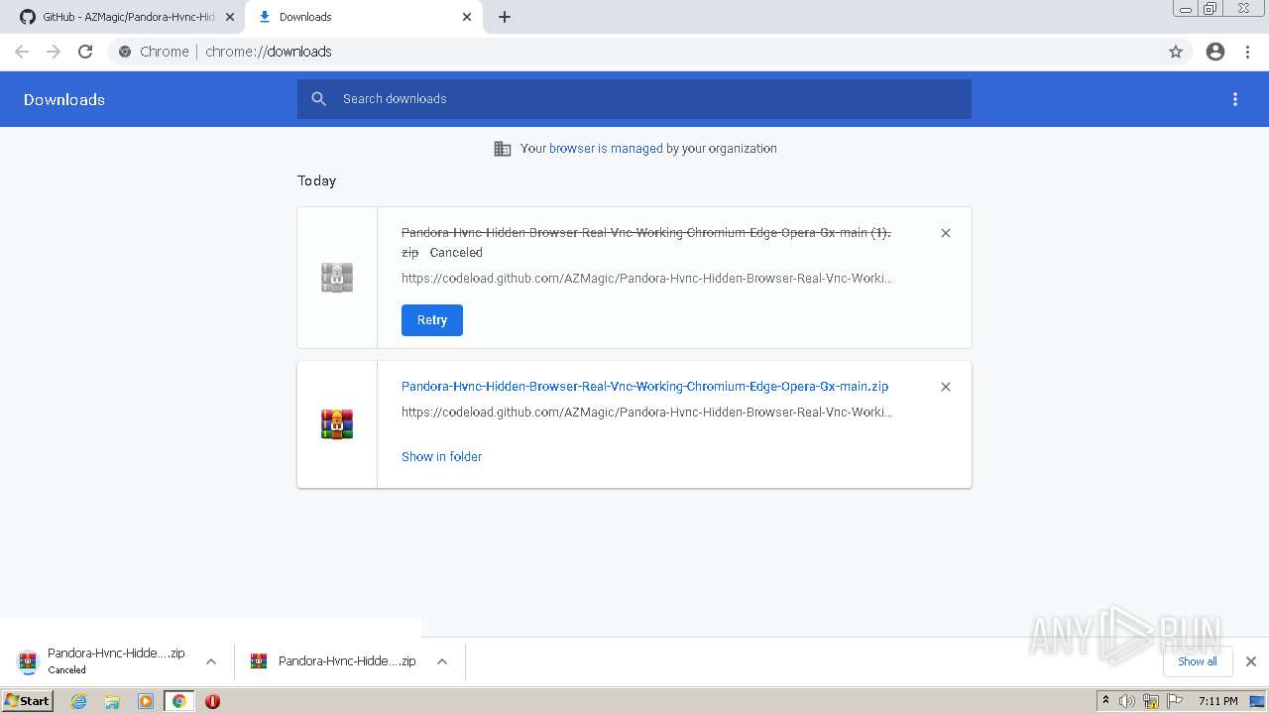The height and width of the screenshot is (714, 1269).
Task: Open the 'browser is managed' link
Action: point(606,149)
